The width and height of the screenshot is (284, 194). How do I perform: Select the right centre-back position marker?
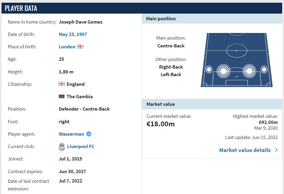249,71
